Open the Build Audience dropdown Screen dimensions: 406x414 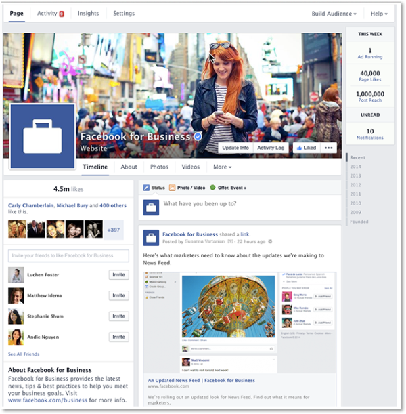click(334, 14)
